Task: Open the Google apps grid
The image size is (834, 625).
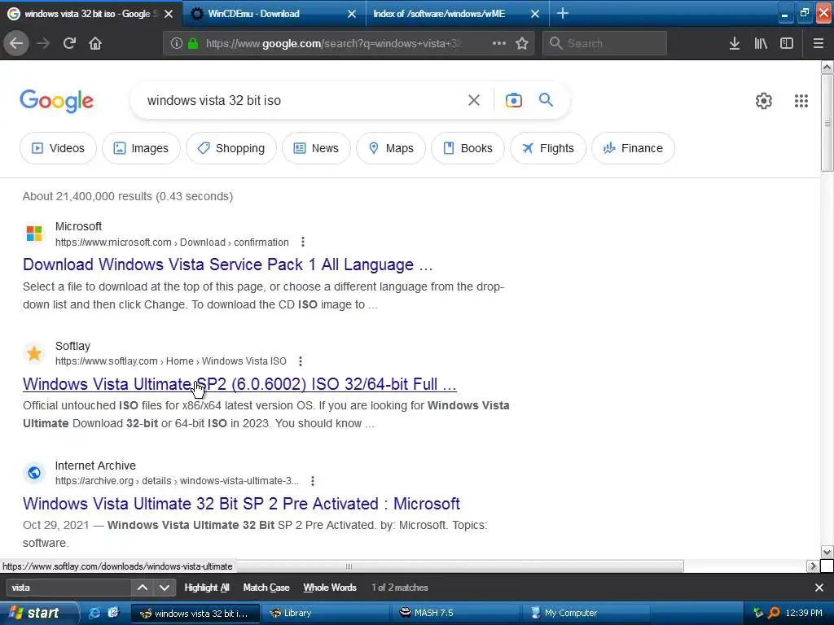Action: point(801,100)
